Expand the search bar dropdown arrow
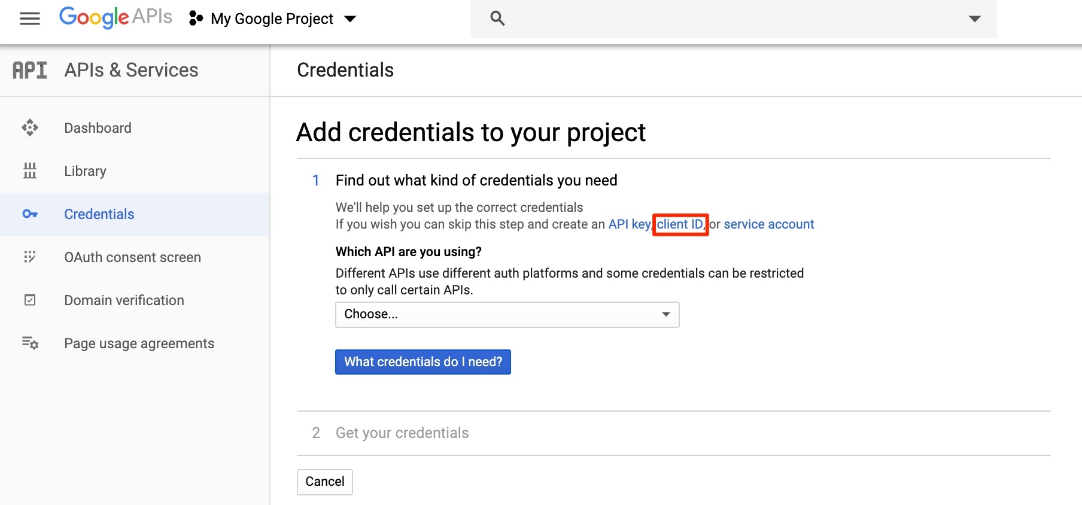 coord(974,19)
